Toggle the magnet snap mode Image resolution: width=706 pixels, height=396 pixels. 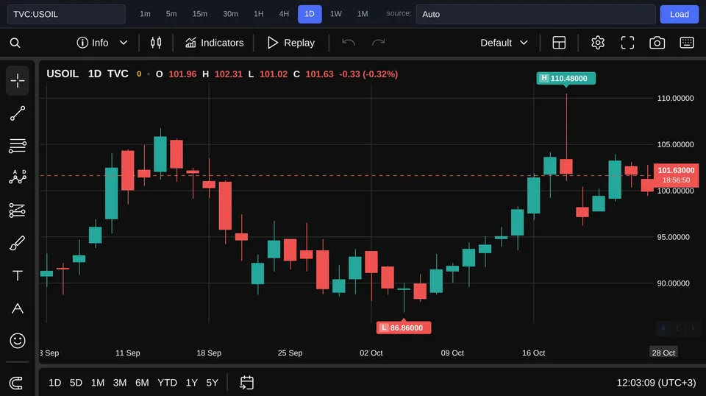click(x=16, y=383)
